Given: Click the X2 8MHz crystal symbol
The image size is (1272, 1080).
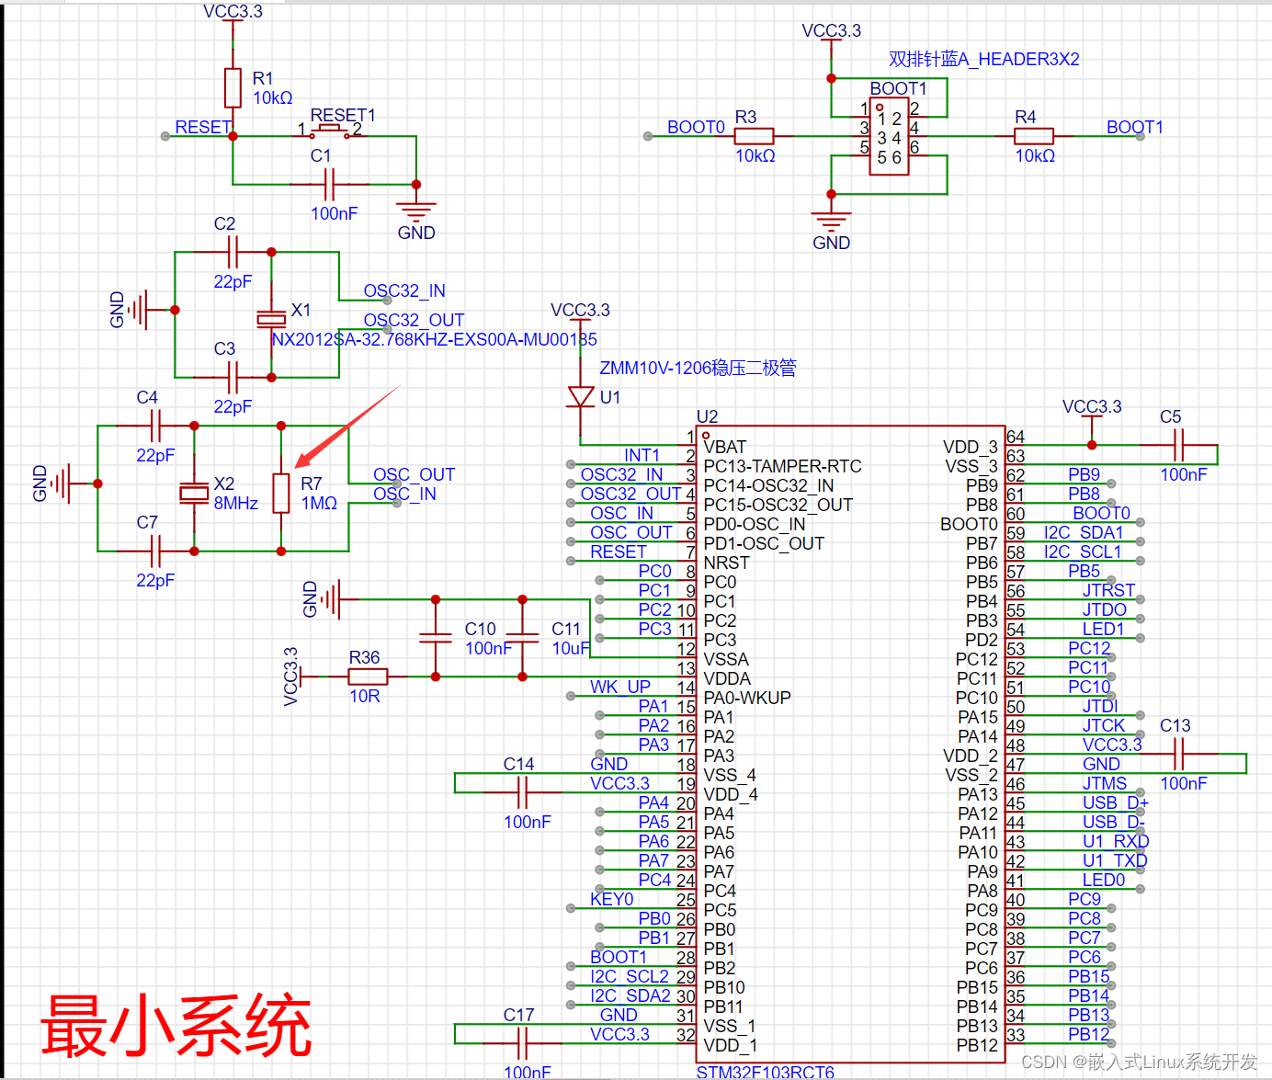Looking at the screenshot, I should (194, 493).
